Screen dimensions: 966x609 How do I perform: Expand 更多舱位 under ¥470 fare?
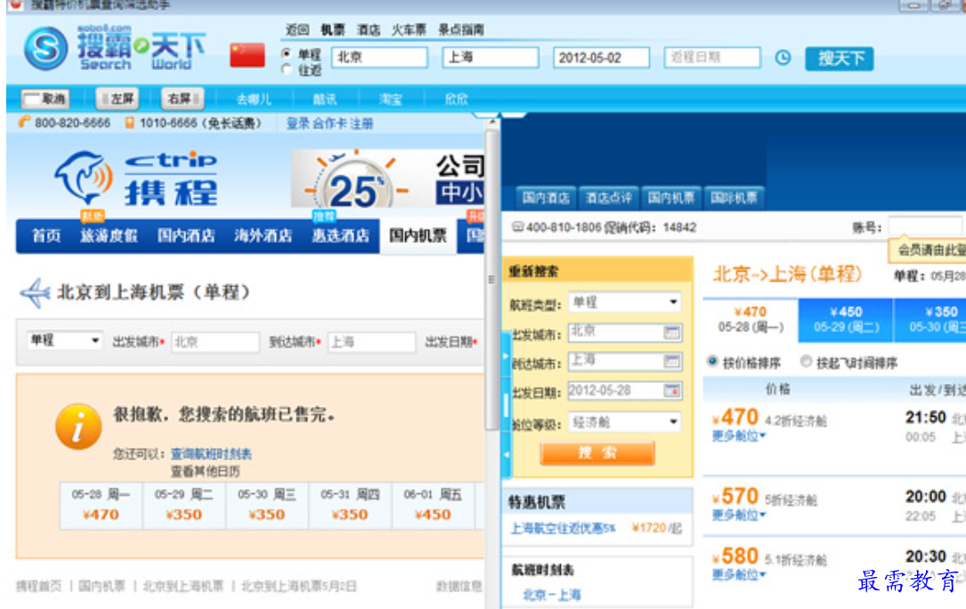pyautogui.click(x=739, y=436)
